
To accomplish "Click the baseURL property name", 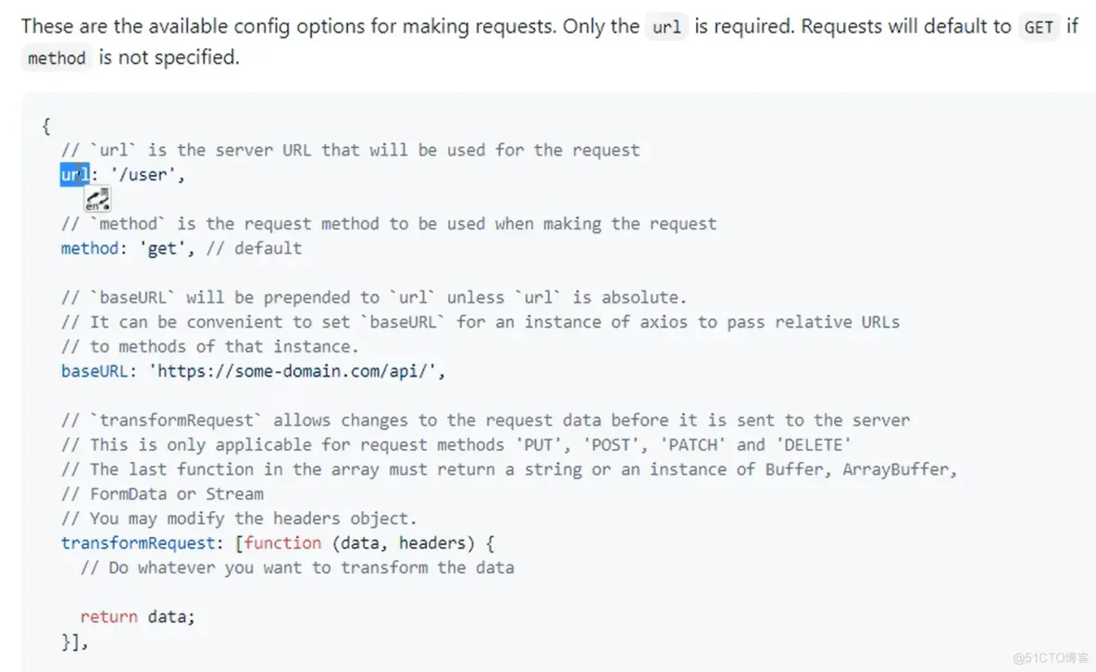I will pos(94,370).
